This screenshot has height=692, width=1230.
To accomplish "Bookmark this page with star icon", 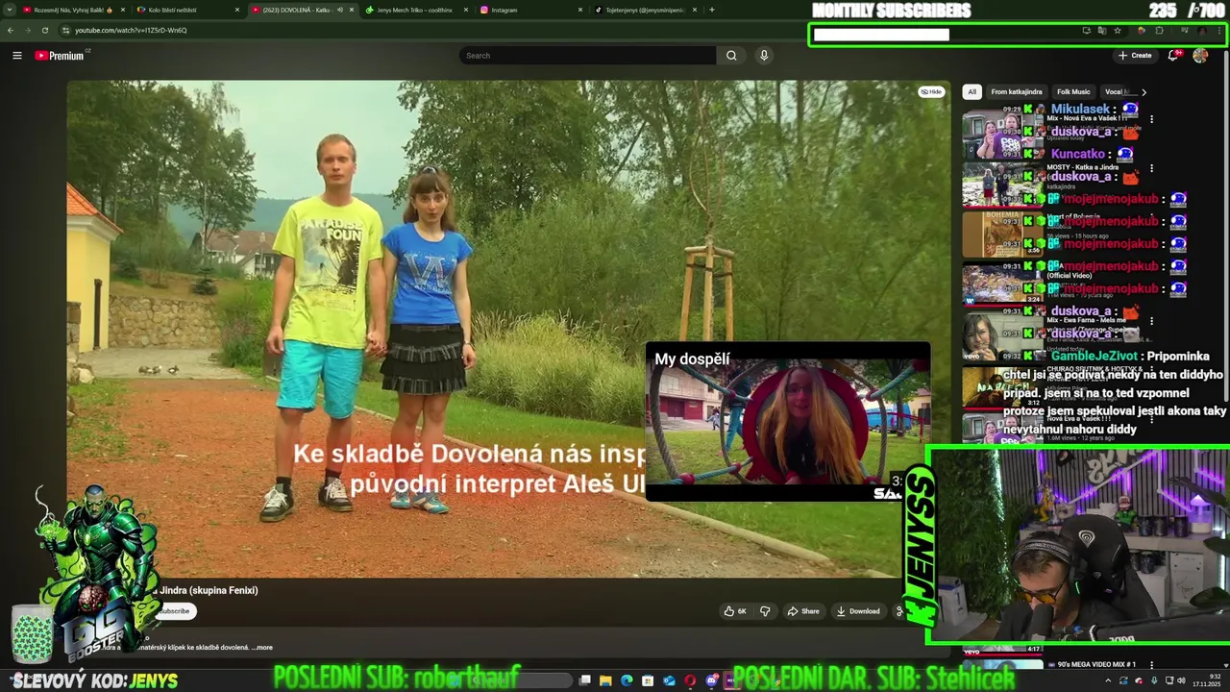I will point(1118,31).
